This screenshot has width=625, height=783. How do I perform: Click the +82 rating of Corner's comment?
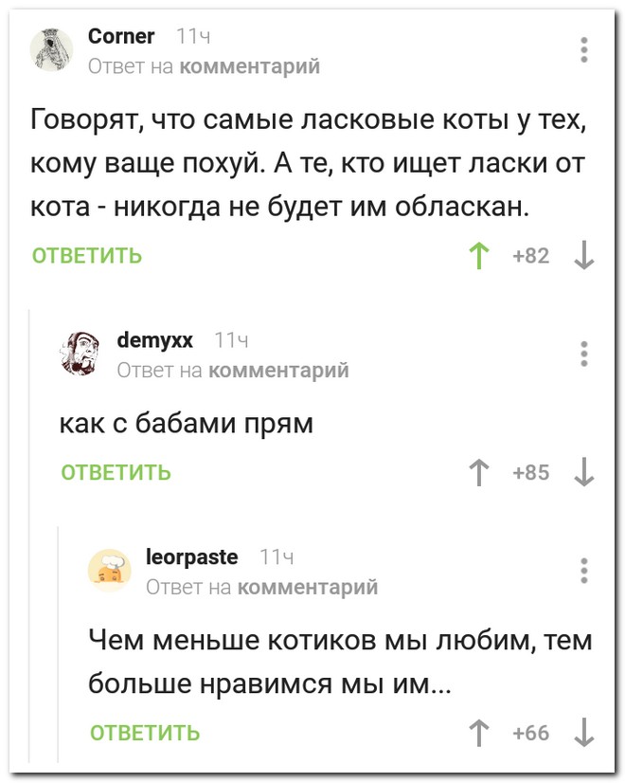531,253
